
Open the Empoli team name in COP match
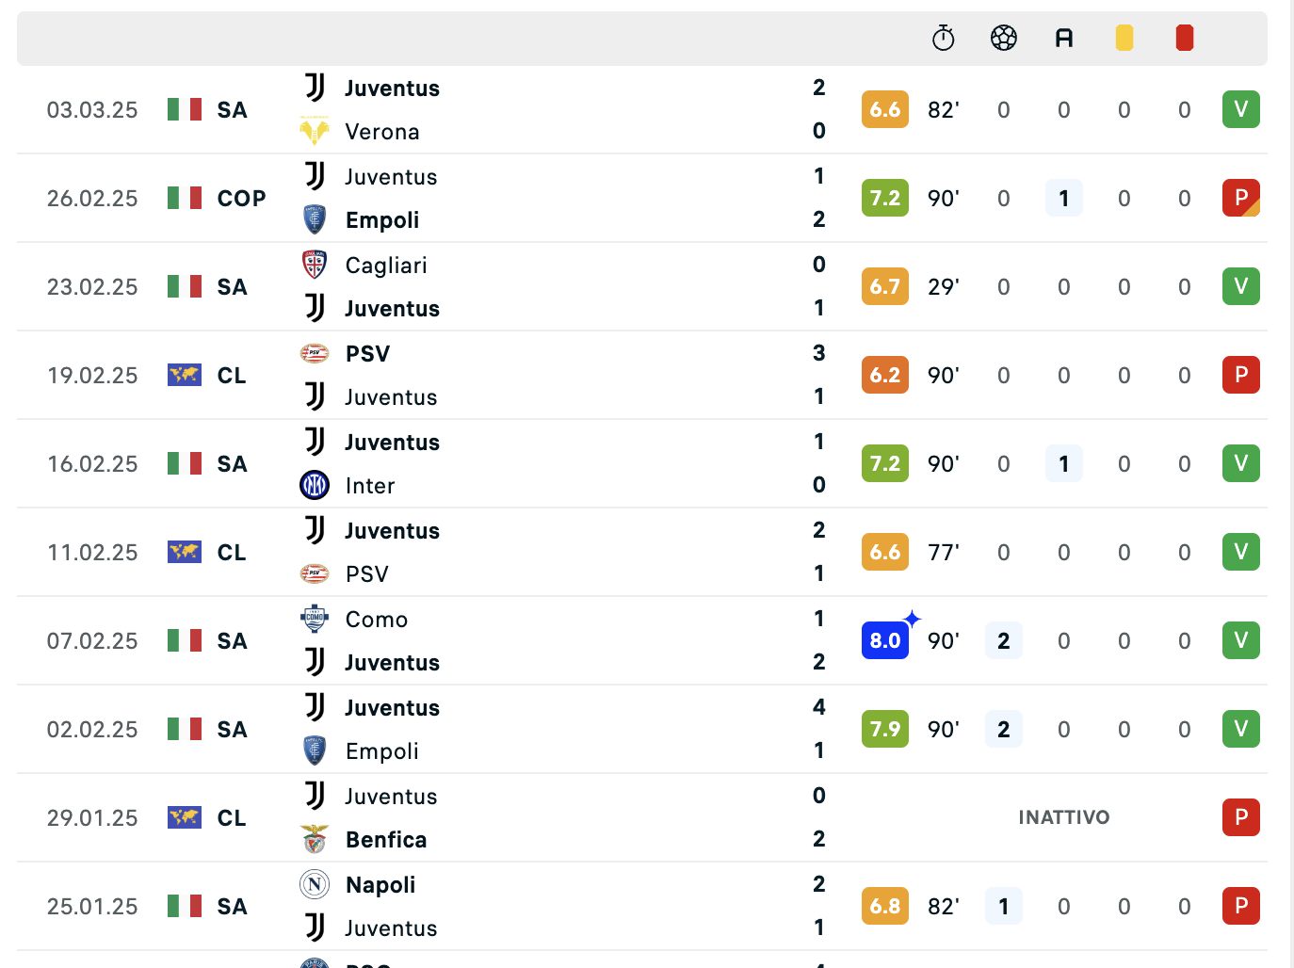tap(382, 220)
